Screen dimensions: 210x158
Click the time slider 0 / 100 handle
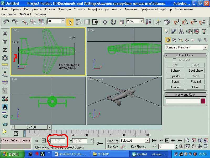pos(31,127)
